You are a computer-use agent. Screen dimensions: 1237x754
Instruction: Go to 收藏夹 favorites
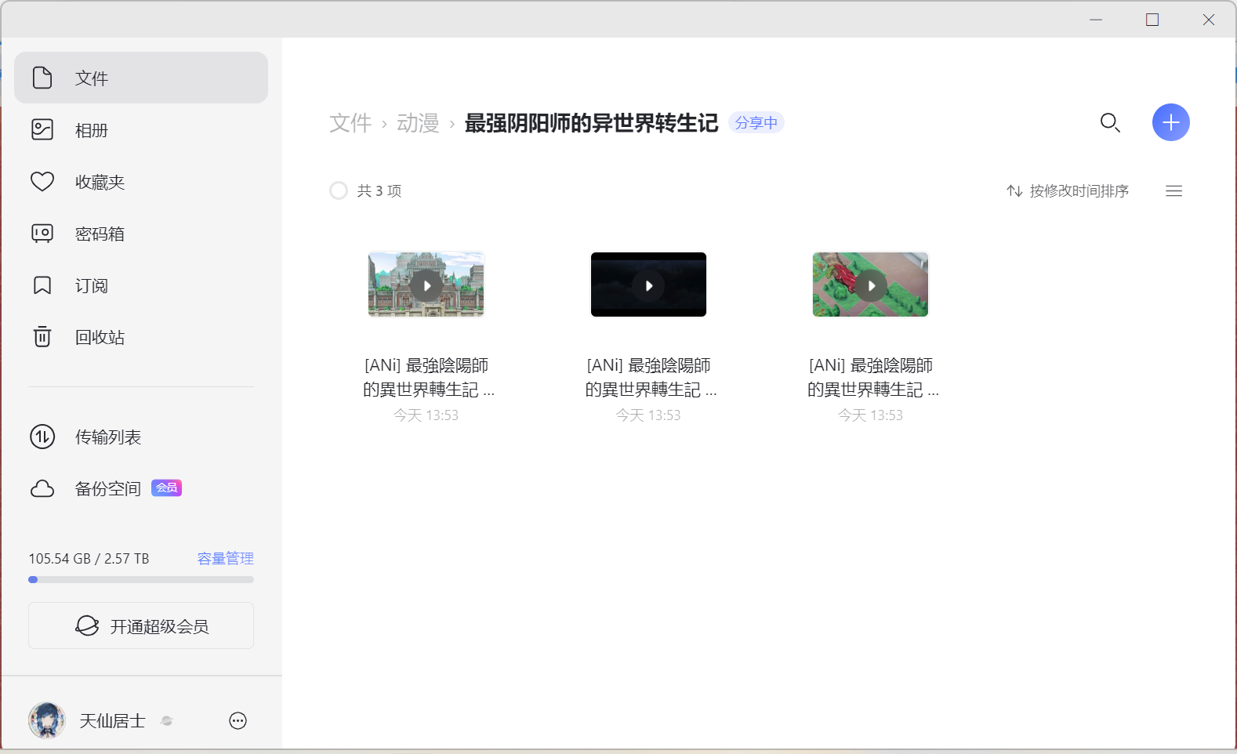coord(141,181)
